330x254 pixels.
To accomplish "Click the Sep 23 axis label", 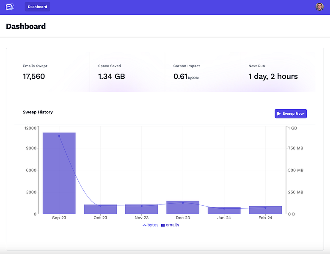I will click(59, 218).
